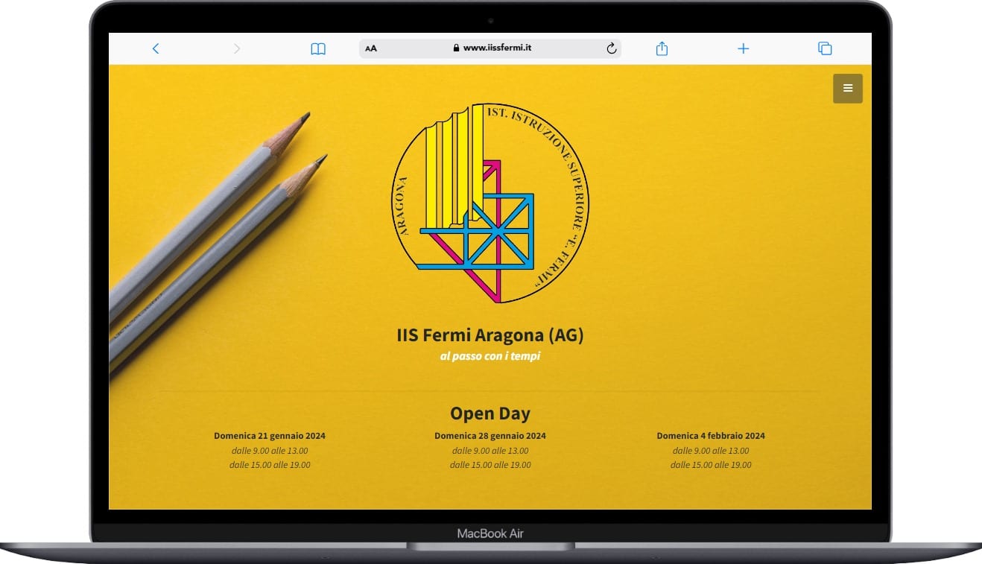Screen dimensions: 982x564
Task: Click the tagline "al passo con i tempi"
Action: coord(490,356)
